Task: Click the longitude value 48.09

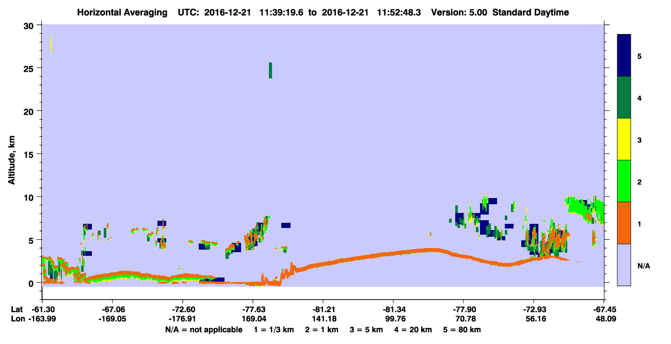Action: click(x=604, y=319)
